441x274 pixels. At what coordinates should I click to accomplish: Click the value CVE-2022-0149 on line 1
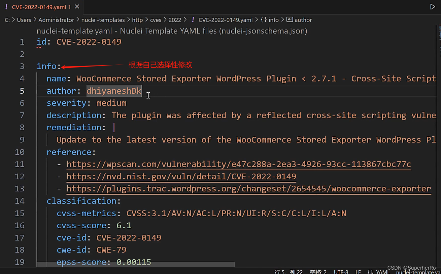click(89, 42)
